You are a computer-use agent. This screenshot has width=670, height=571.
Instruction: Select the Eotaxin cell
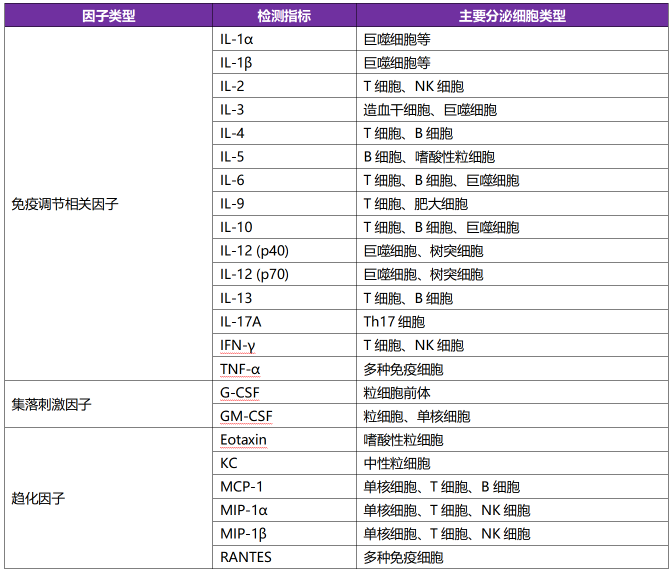[x=242, y=439]
